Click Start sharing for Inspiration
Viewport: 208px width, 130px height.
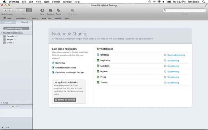[x=173, y=60]
